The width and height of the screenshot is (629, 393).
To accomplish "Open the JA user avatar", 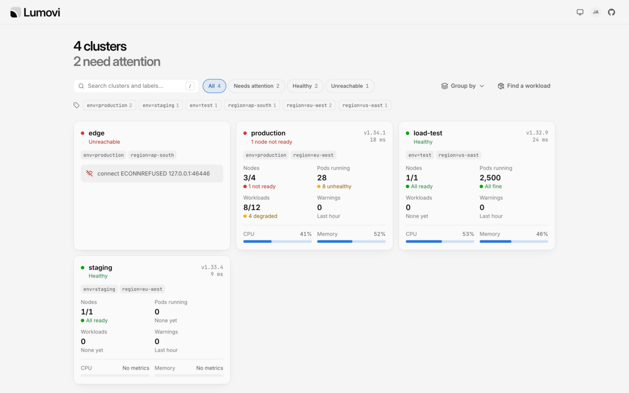I will tap(596, 12).
